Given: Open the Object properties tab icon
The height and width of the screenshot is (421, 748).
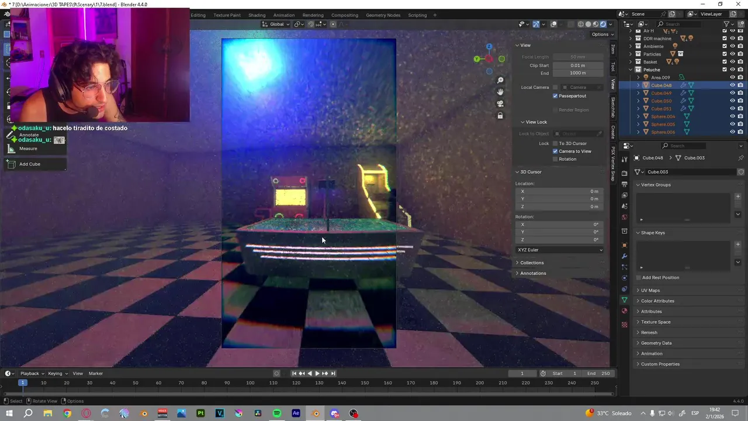Looking at the screenshot, I should click(x=625, y=245).
